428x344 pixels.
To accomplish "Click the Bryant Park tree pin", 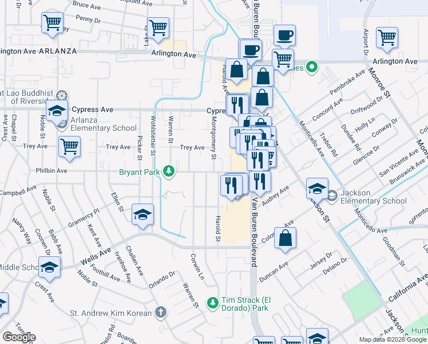I will pos(169,172).
